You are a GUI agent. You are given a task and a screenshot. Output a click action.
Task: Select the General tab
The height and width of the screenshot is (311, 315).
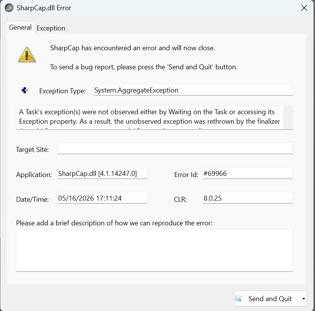tap(20, 27)
